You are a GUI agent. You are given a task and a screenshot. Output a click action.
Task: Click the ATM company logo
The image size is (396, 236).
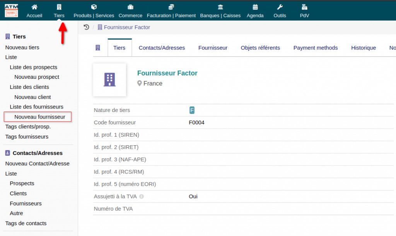click(x=11, y=10)
